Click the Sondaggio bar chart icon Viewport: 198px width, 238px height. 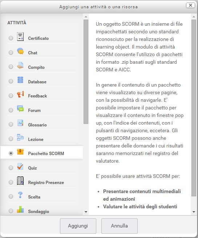pos(20,210)
